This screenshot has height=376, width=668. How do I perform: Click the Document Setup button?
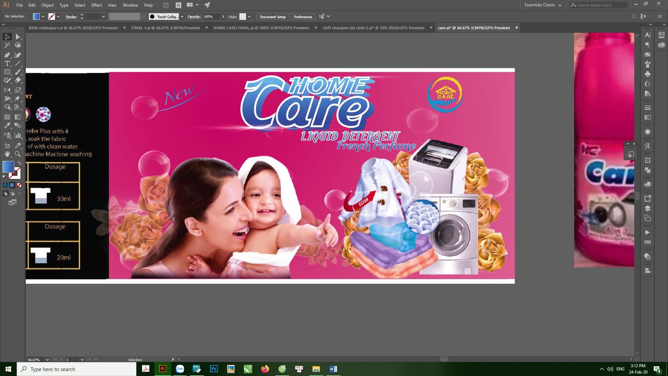point(273,17)
